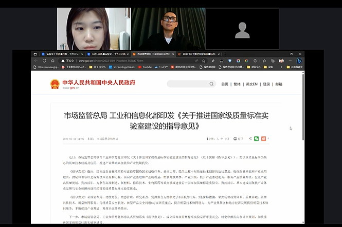Click the source text 市场监管总局网站
Screen dimensions: 342x227
pos(107,139)
